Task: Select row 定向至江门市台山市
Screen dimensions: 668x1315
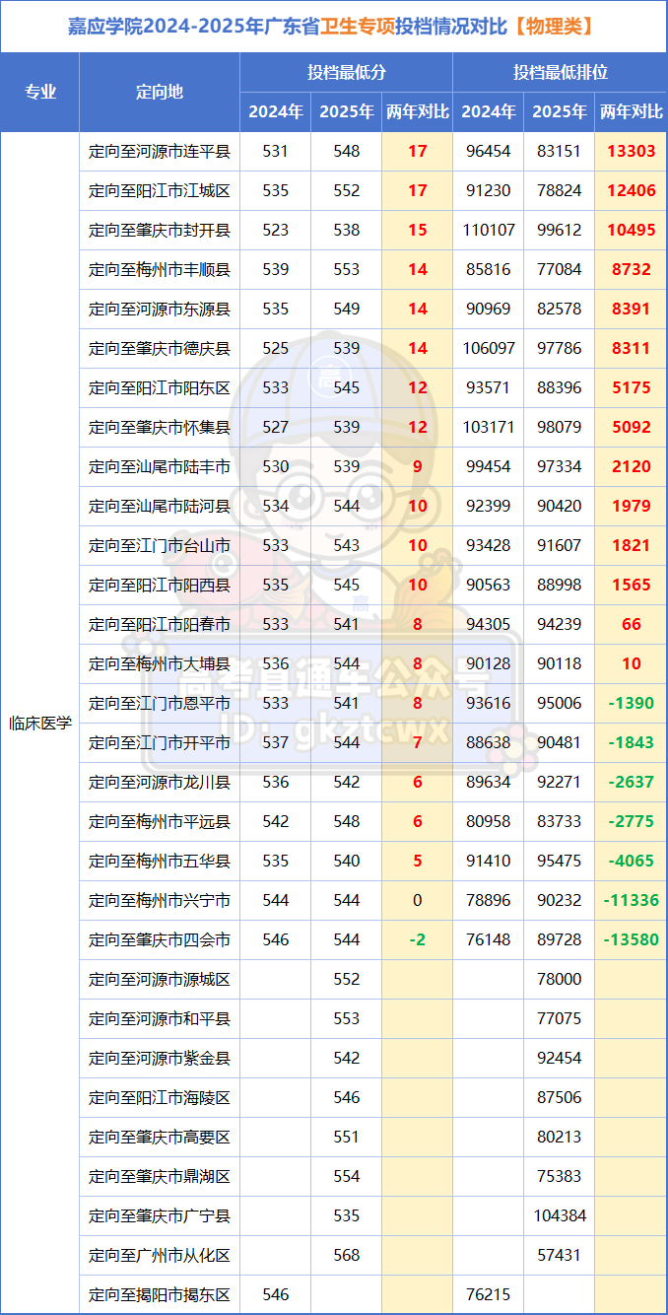Action: (x=373, y=546)
